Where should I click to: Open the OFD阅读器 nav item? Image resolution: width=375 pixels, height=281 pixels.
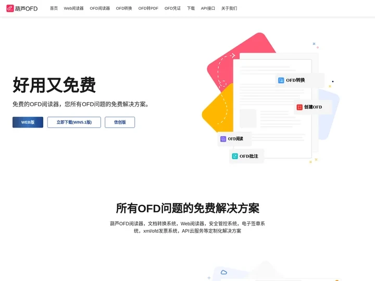click(99, 8)
